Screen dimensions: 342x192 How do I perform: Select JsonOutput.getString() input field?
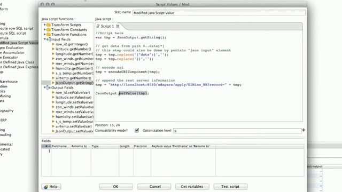coord(74,83)
